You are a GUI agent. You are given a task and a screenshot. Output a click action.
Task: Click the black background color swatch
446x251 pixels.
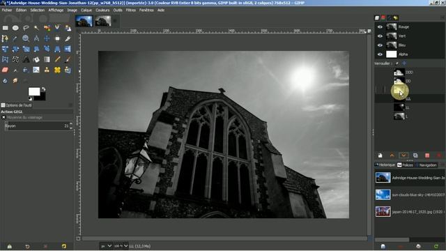point(42,98)
